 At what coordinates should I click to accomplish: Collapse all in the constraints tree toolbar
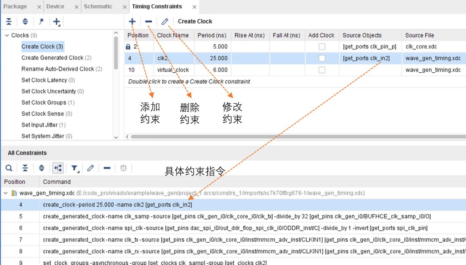9,22
